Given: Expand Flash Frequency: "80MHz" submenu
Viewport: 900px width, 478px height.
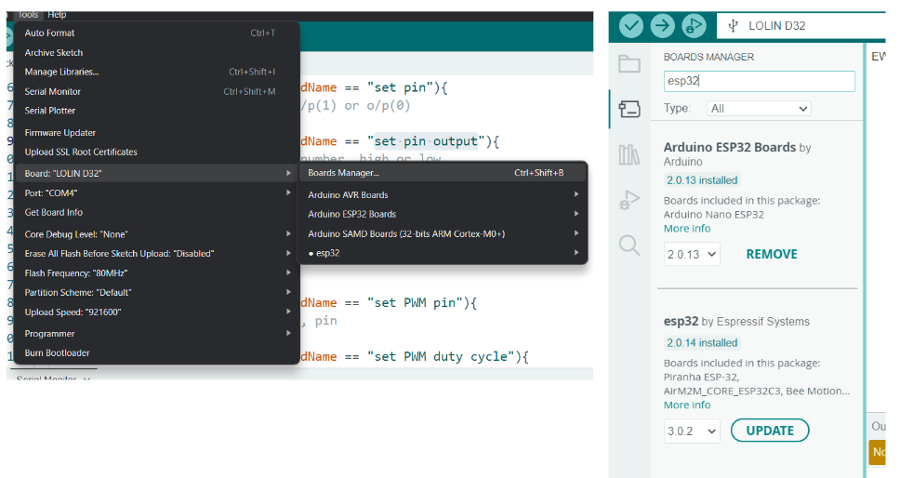Looking at the screenshot, I should [x=156, y=273].
